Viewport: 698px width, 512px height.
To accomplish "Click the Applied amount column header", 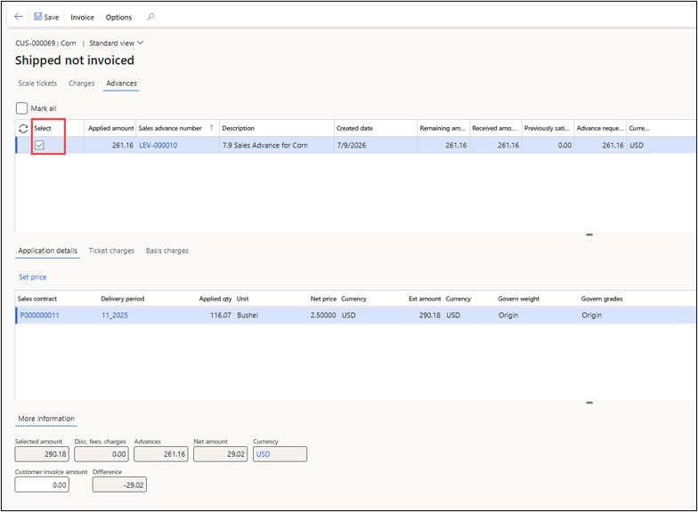I will pos(110,128).
